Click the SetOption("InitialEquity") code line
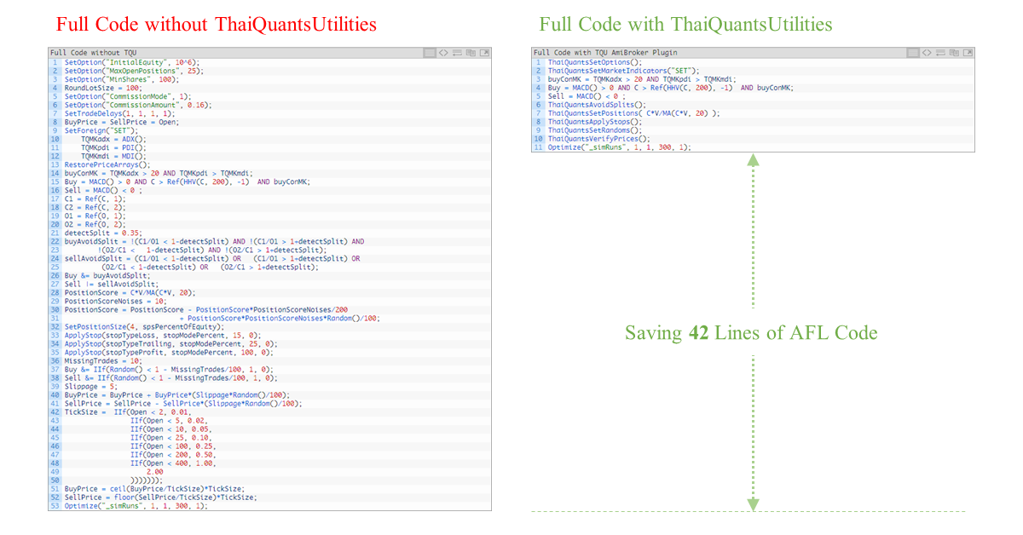This screenshot has height=535, width=1023. pyautogui.click(x=128, y=62)
